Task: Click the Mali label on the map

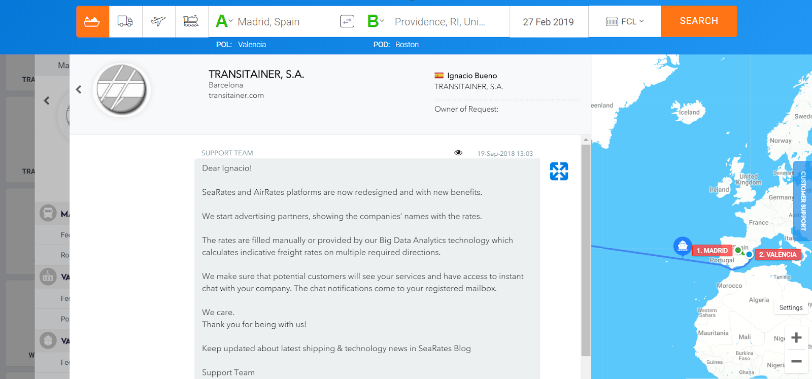Action: click(x=745, y=337)
